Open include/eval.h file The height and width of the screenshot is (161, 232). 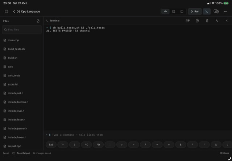[22, 111]
